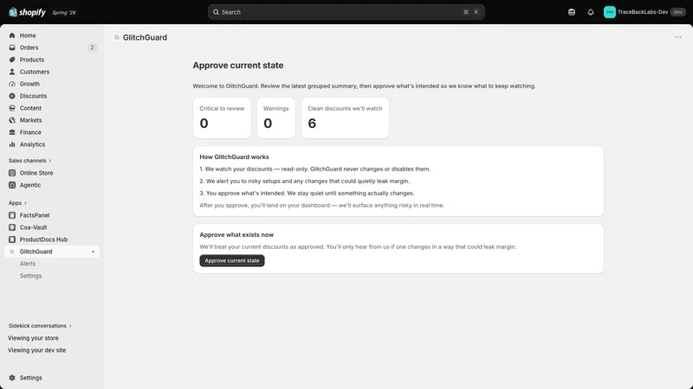This screenshot has width=693, height=389.
Task: Click the Agentic channel icon
Action: pyautogui.click(x=12, y=185)
